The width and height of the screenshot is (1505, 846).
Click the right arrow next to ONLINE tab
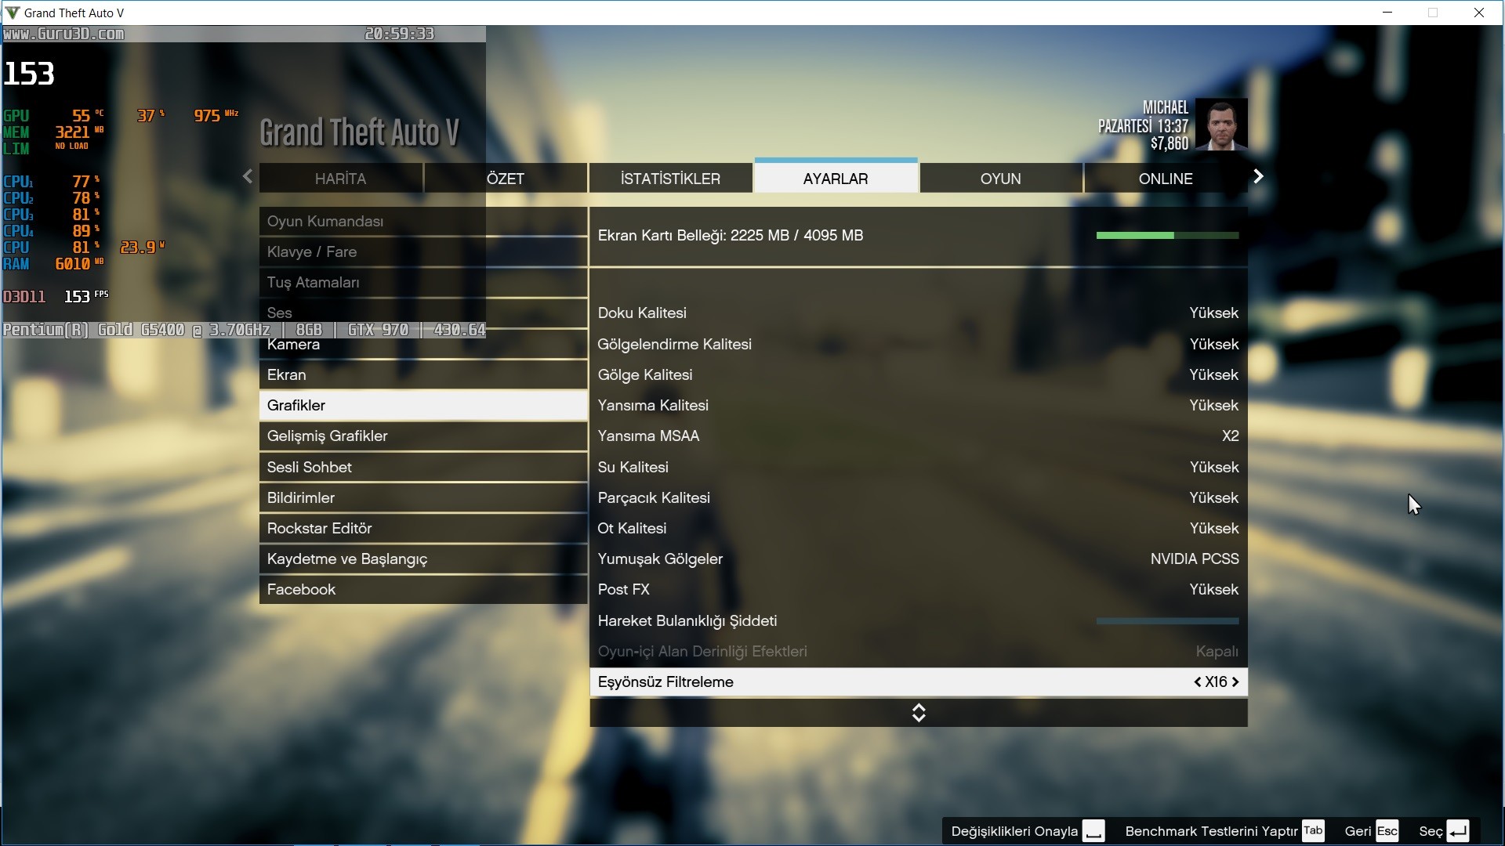(1258, 177)
